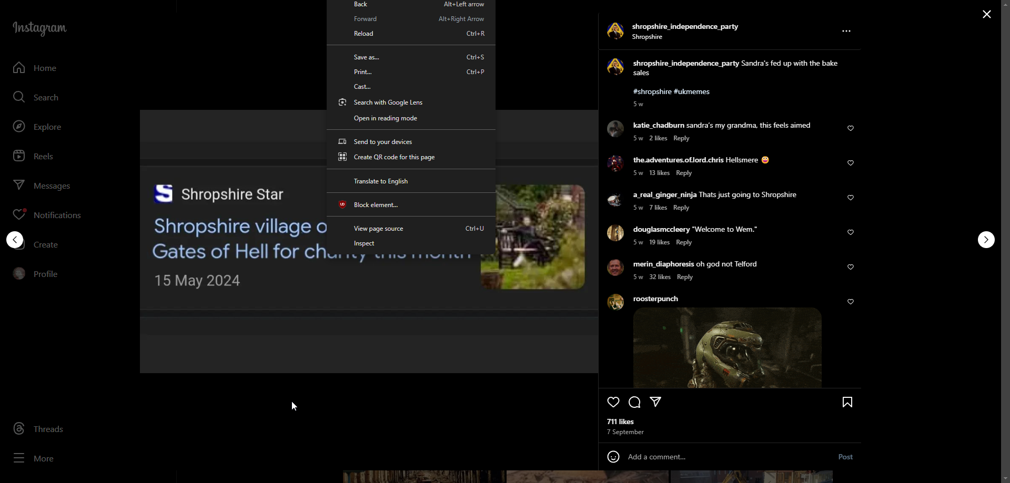Like merin_diaphoresis's comment with the heart
This screenshot has width=1010, height=483.
pyautogui.click(x=851, y=268)
